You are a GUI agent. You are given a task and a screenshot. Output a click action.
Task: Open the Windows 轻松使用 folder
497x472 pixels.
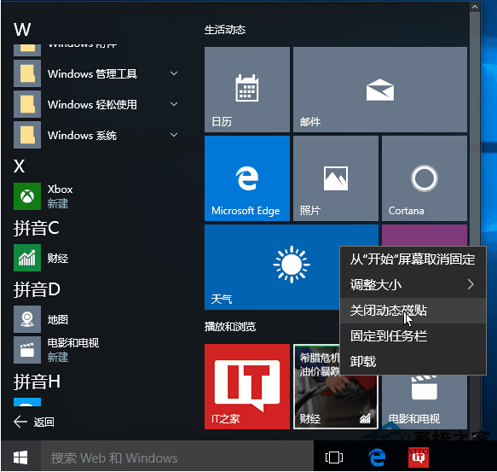pos(95,104)
